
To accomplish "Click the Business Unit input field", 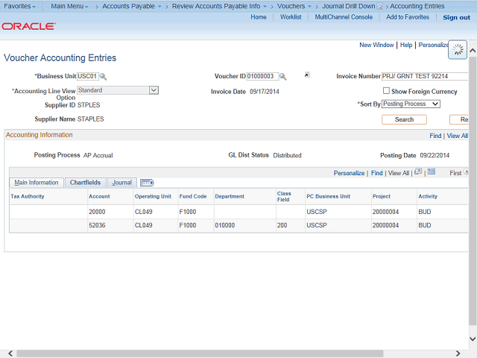I will point(88,76).
